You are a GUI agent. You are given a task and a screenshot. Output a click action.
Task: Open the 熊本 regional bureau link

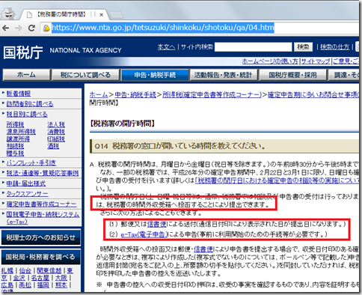pyautogui.click(x=61, y=285)
